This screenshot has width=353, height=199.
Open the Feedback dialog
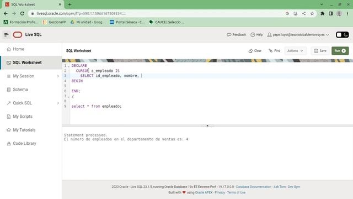coord(237,35)
